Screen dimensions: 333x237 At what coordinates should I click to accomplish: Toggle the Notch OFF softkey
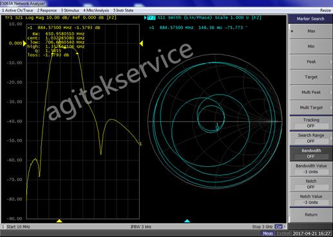pos(311,184)
